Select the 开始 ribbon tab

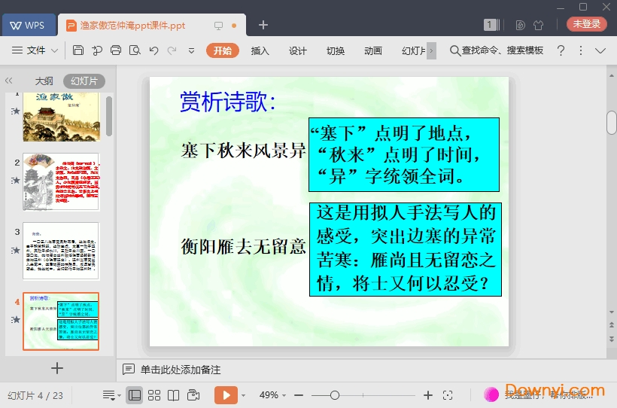(x=222, y=50)
